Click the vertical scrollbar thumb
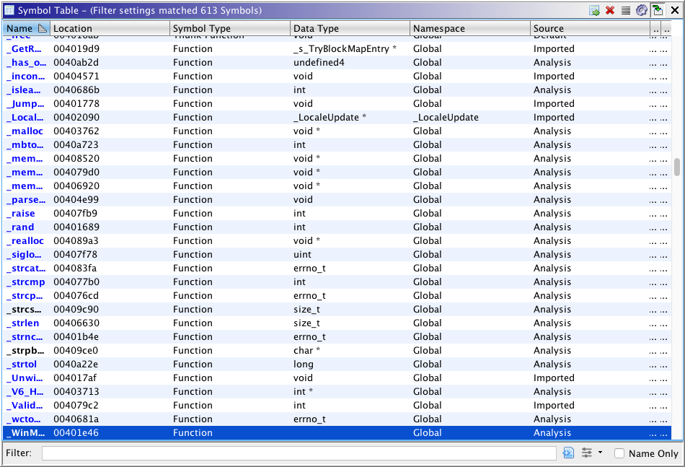Viewport: 685px width, 467px height. (677, 167)
